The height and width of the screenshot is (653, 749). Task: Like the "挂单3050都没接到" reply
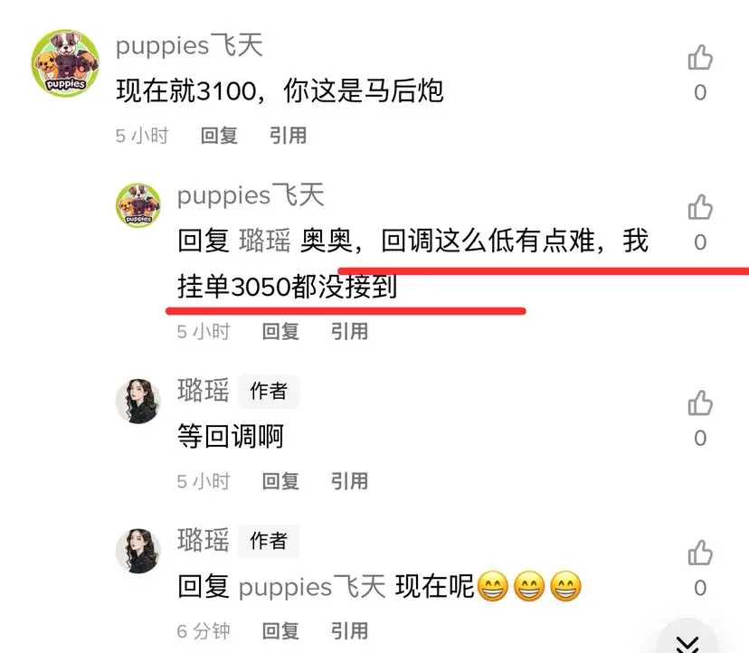pos(700,207)
